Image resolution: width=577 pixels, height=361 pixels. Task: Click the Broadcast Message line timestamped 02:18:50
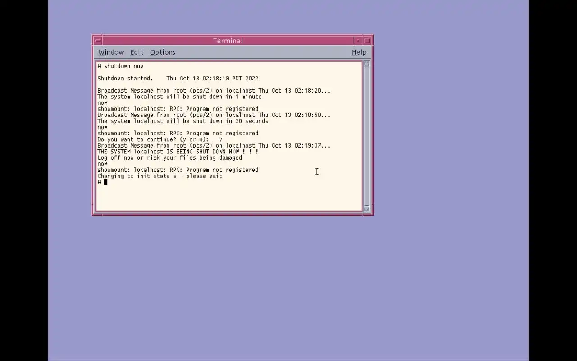[x=214, y=115]
